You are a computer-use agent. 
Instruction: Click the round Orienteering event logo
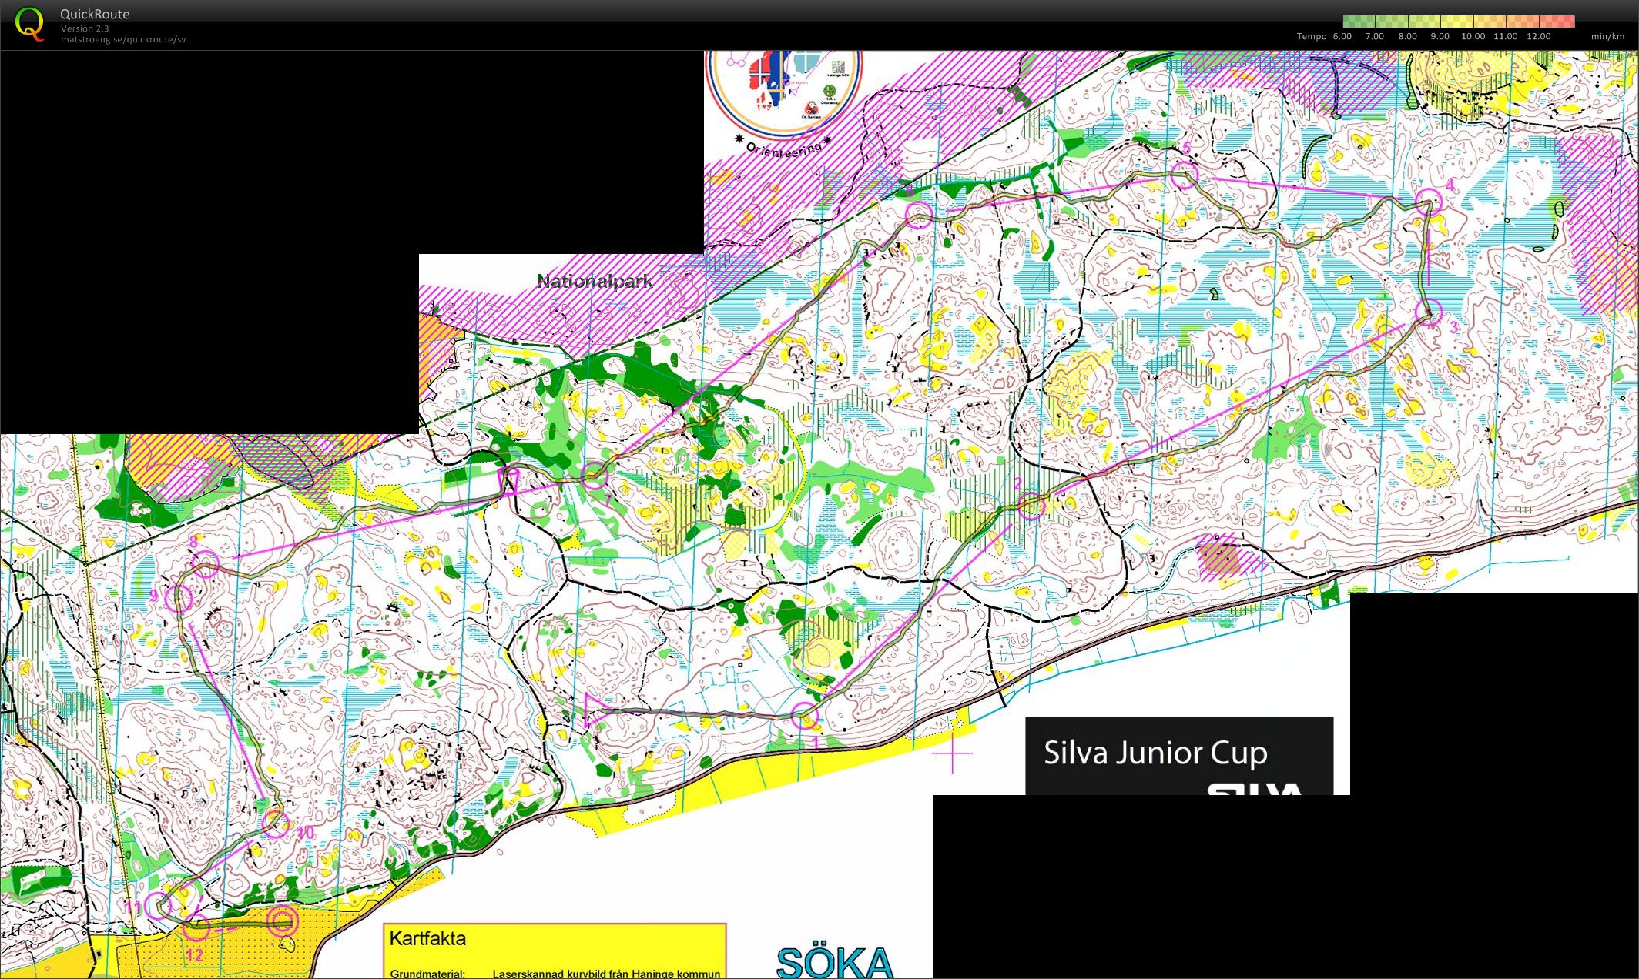click(784, 95)
